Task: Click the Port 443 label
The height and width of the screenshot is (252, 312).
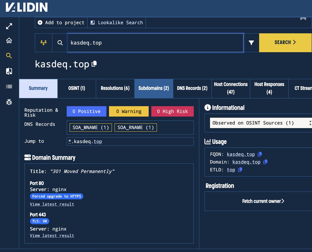Action: coord(38,215)
